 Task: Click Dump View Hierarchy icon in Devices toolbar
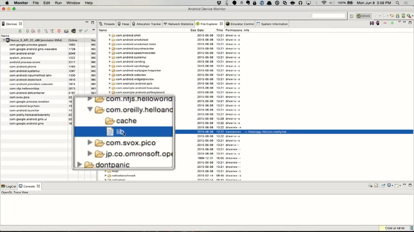[73, 31]
